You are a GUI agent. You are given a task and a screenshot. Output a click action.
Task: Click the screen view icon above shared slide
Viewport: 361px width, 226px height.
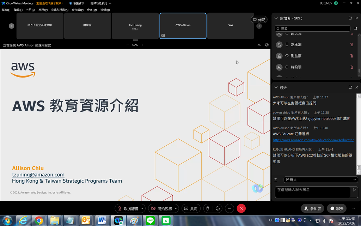tap(267, 45)
